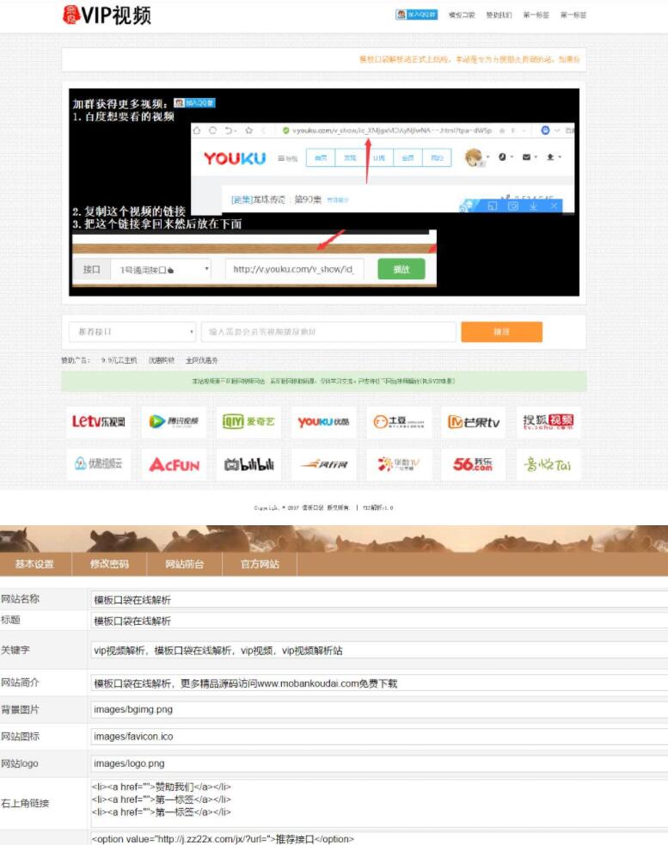Open the 9.9元云主机 sponsor link

coord(119,360)
